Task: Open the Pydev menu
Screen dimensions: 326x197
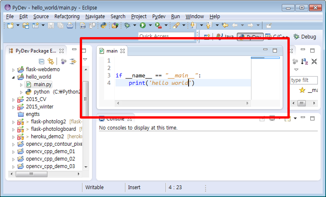Action: pyautogui.click(x=159, y=16)
